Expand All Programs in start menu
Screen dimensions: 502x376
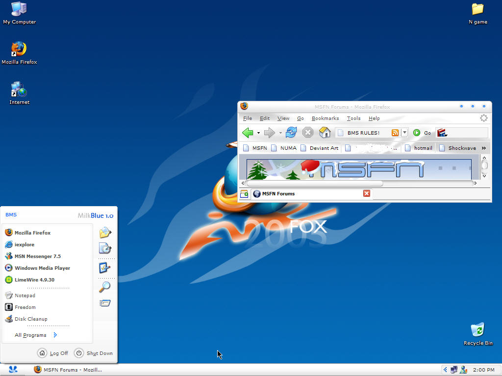tap(35, 335)
